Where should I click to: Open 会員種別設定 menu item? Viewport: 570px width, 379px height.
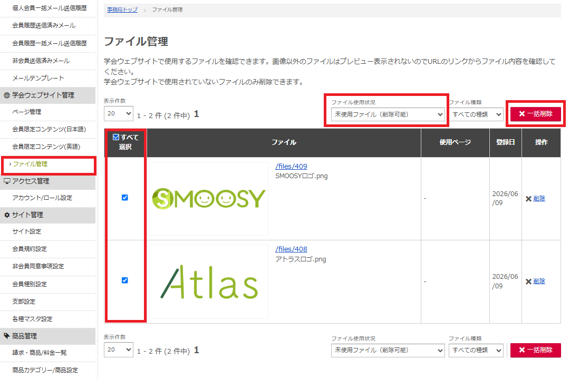coord(30,284)
